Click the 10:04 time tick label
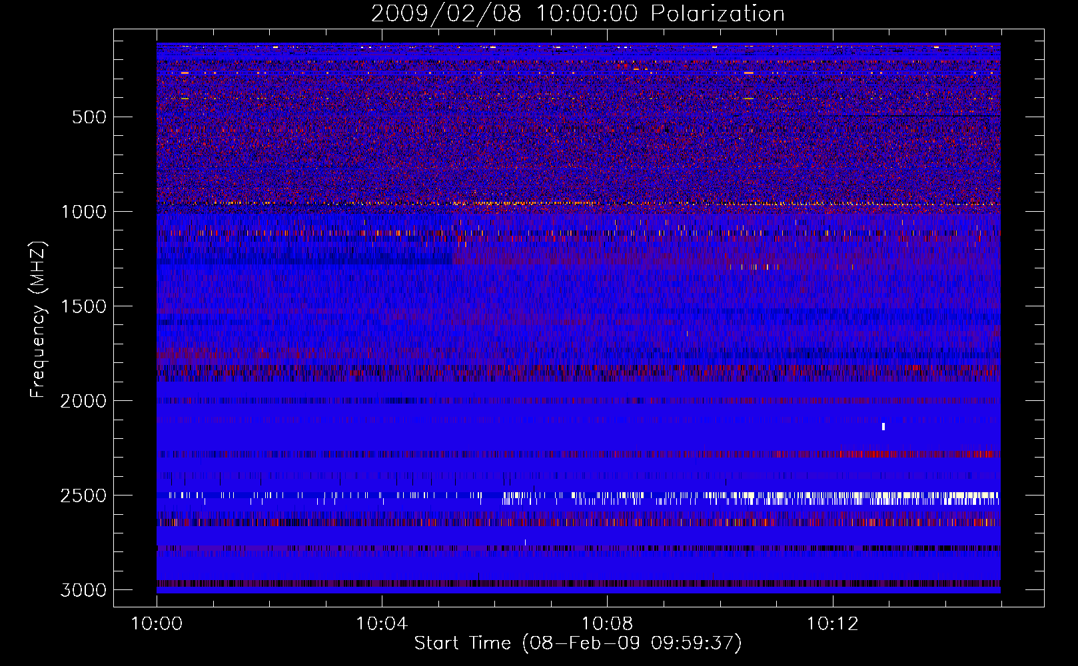Image resolution: width=1078 pixels, height=666 pixels. [382, 624]
